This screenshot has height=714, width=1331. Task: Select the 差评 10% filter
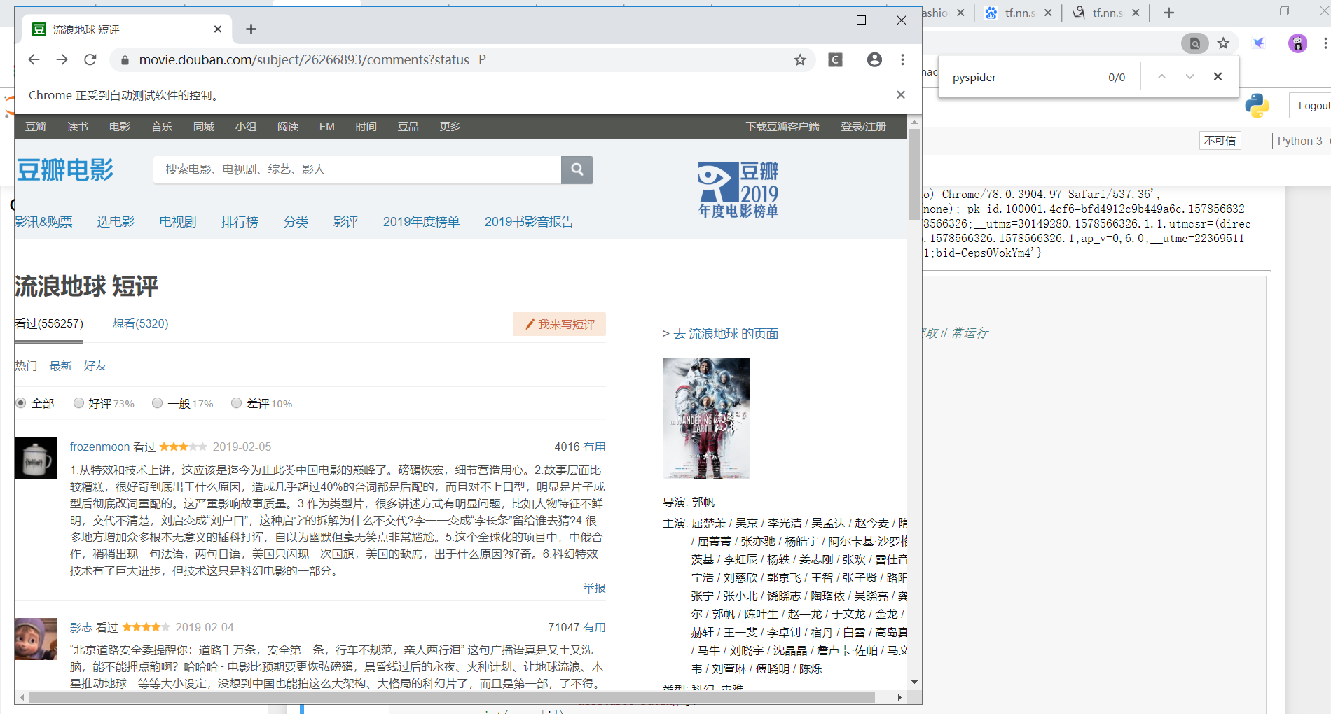(236, 403)
